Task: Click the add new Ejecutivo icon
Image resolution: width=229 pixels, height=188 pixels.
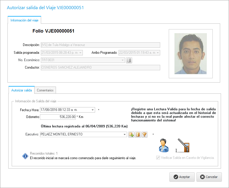Action: coord(131,135)
